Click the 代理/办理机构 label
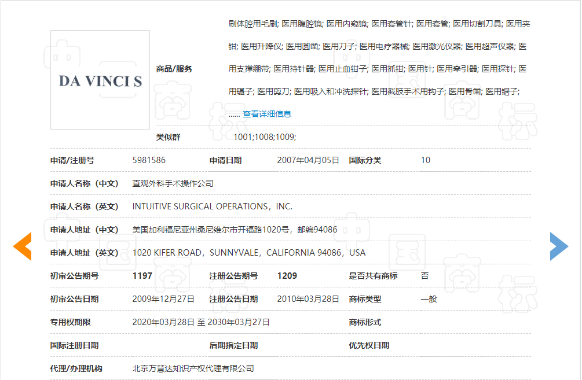Screen dimensions: 582x380 click(x=76, y=368)
